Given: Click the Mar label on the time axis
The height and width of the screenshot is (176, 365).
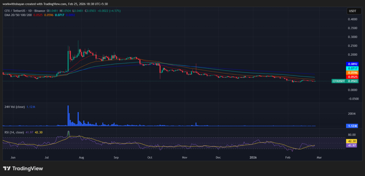Looking at the screenshot, I should point(319,157).
